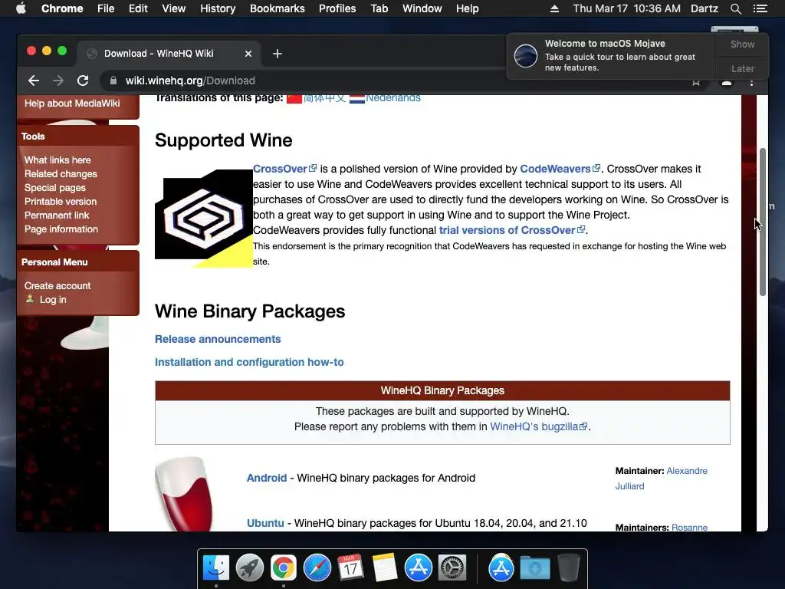Viewport: 785px width, 589px height.
Task: Click the Chinese flag translation icon
Action: [x=294, y=98]
